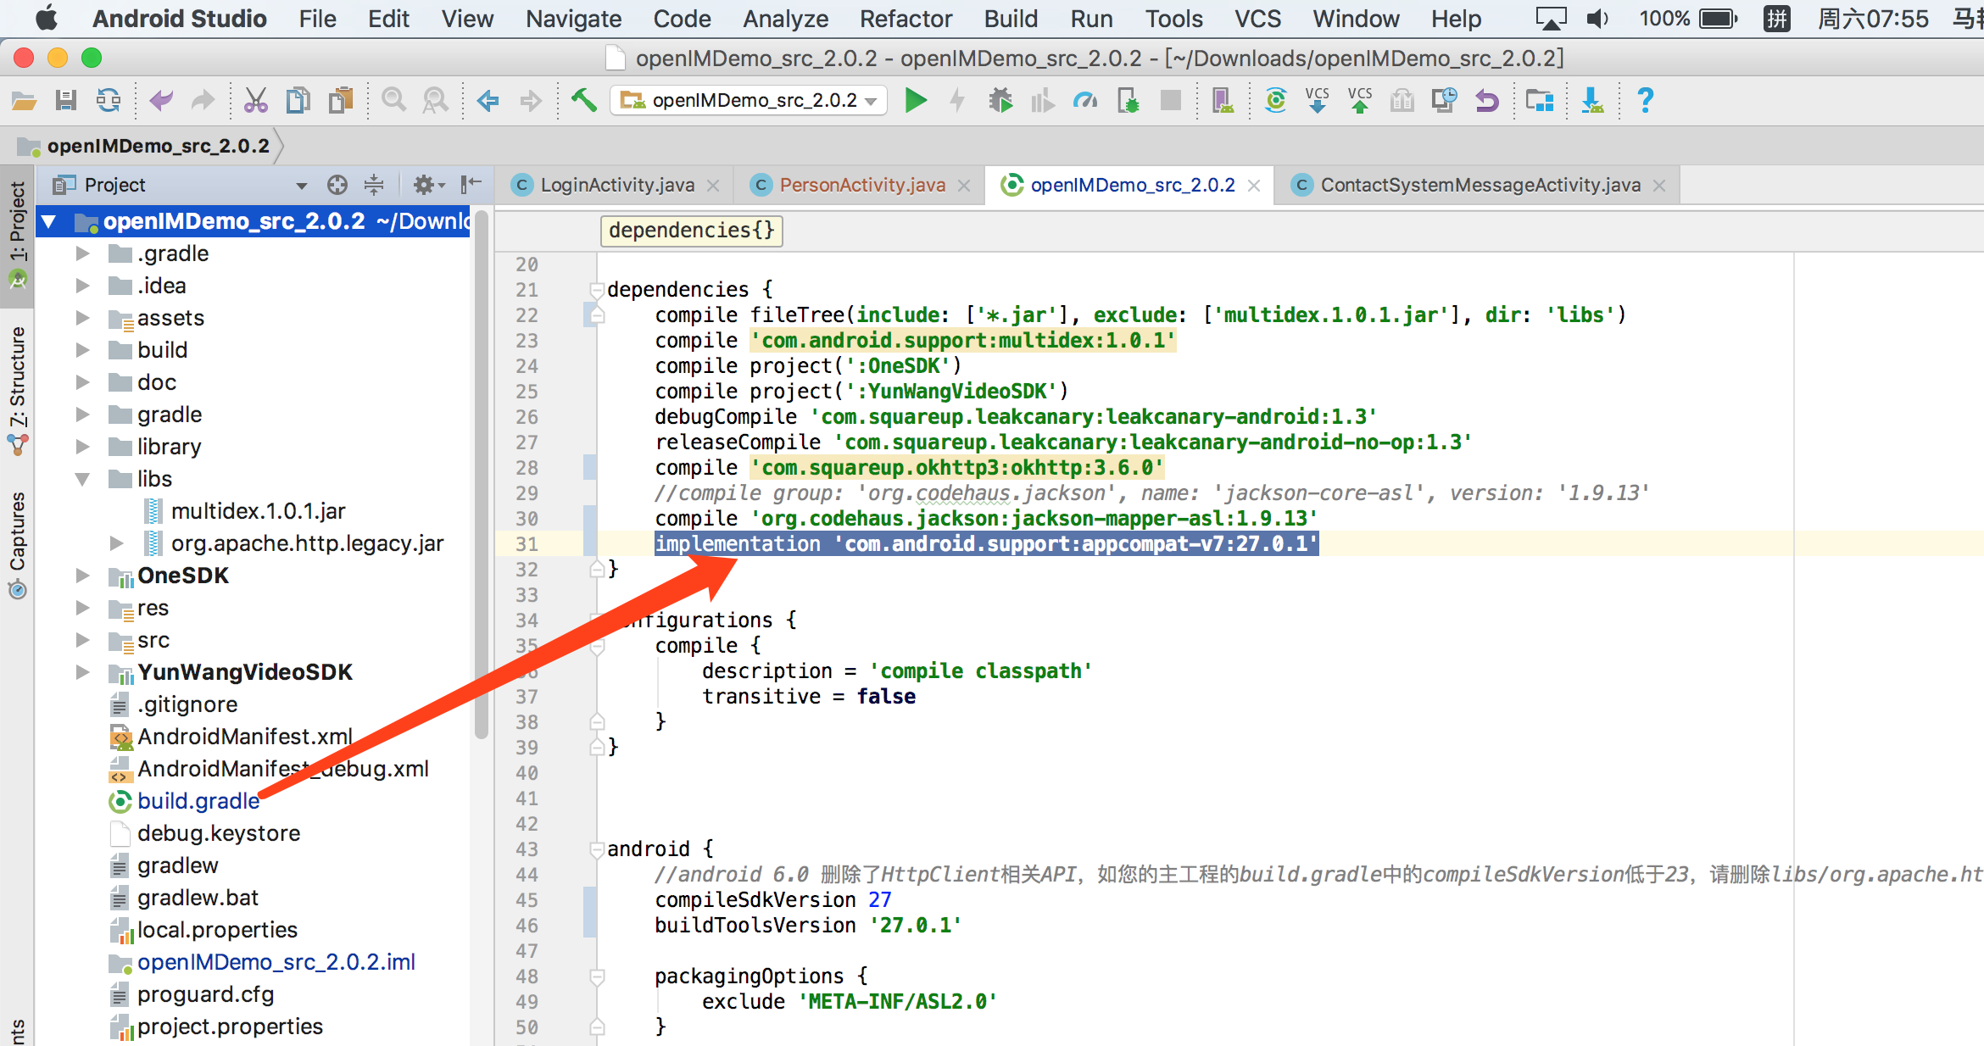Click the Save All disk icon
1984x1046 pixels.
66,101
